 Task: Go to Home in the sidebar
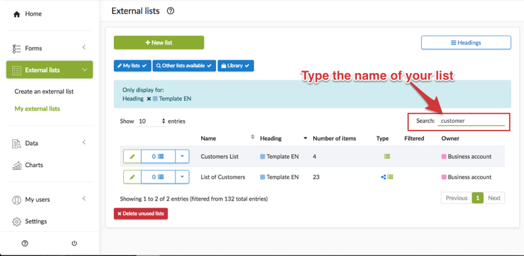pos(33,14)
